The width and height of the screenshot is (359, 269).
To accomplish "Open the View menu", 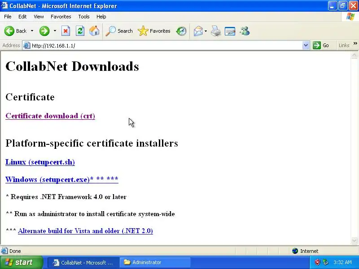I will (39, 17).
